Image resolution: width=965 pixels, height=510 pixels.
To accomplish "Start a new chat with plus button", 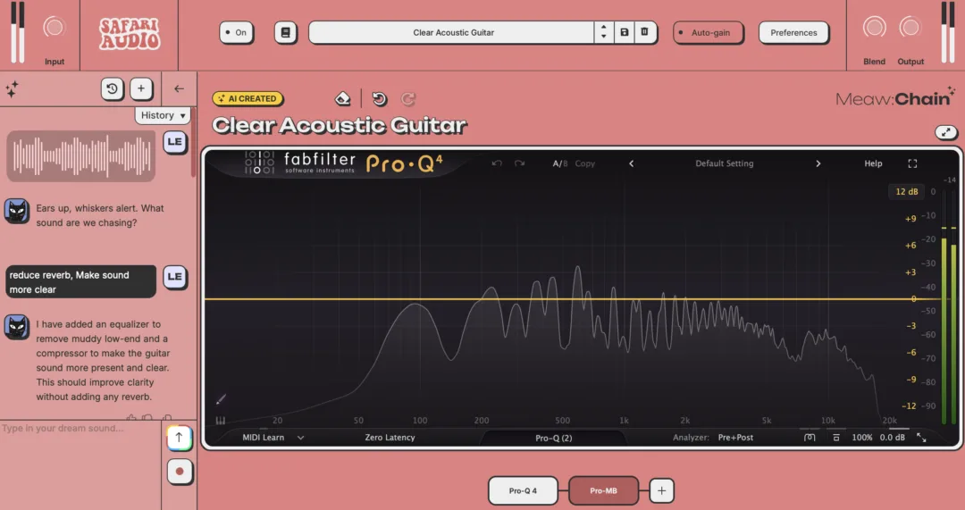I will tap(141, 89).
